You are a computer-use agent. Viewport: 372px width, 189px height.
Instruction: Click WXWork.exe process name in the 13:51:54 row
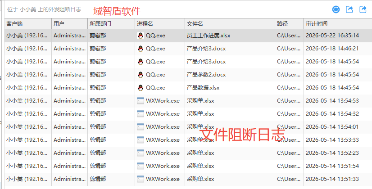[163, 166]
